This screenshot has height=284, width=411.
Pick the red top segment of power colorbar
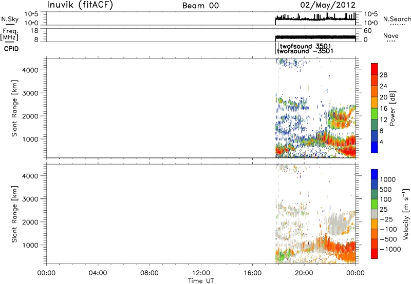tap(375, 69)
